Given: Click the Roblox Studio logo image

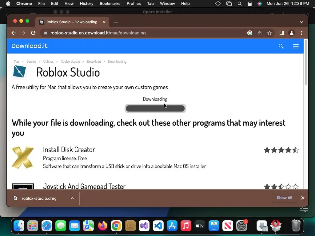Looking at the screenshot, I should pos(19,71).
